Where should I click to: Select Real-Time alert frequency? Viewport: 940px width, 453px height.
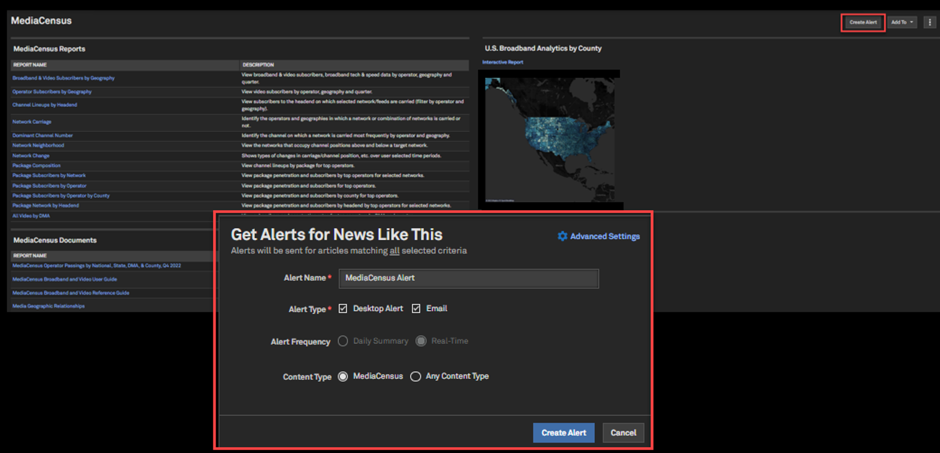[x=421, y=341]
